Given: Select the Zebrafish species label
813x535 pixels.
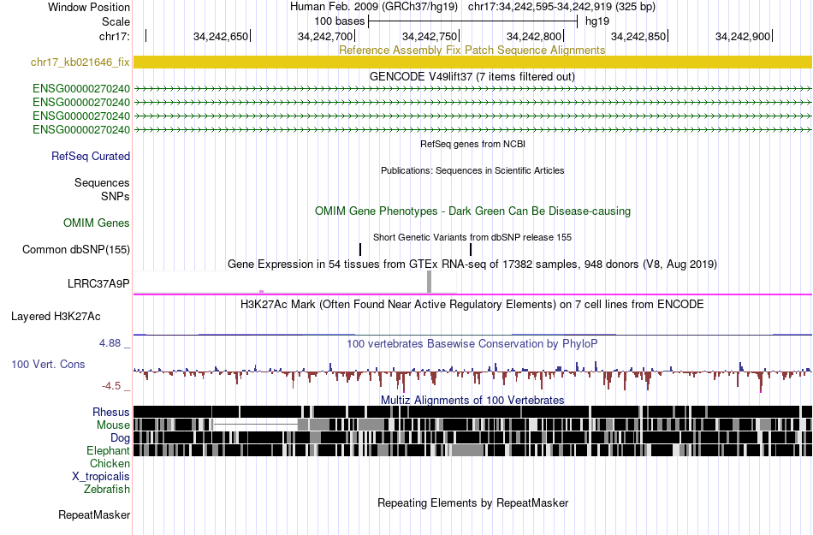Looking at the screenshot, I should click(x=107, y=489).
